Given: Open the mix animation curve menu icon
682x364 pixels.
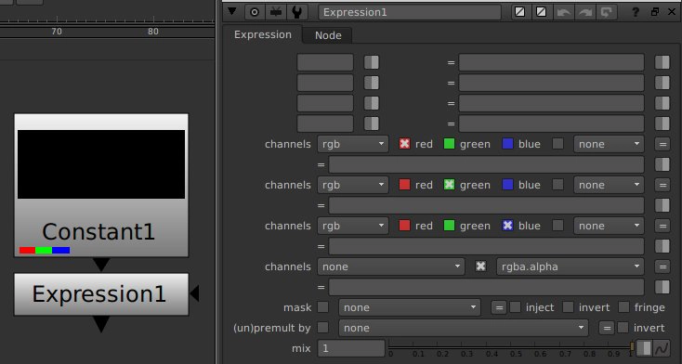Looking at the screenshot, I should (662, 348).
